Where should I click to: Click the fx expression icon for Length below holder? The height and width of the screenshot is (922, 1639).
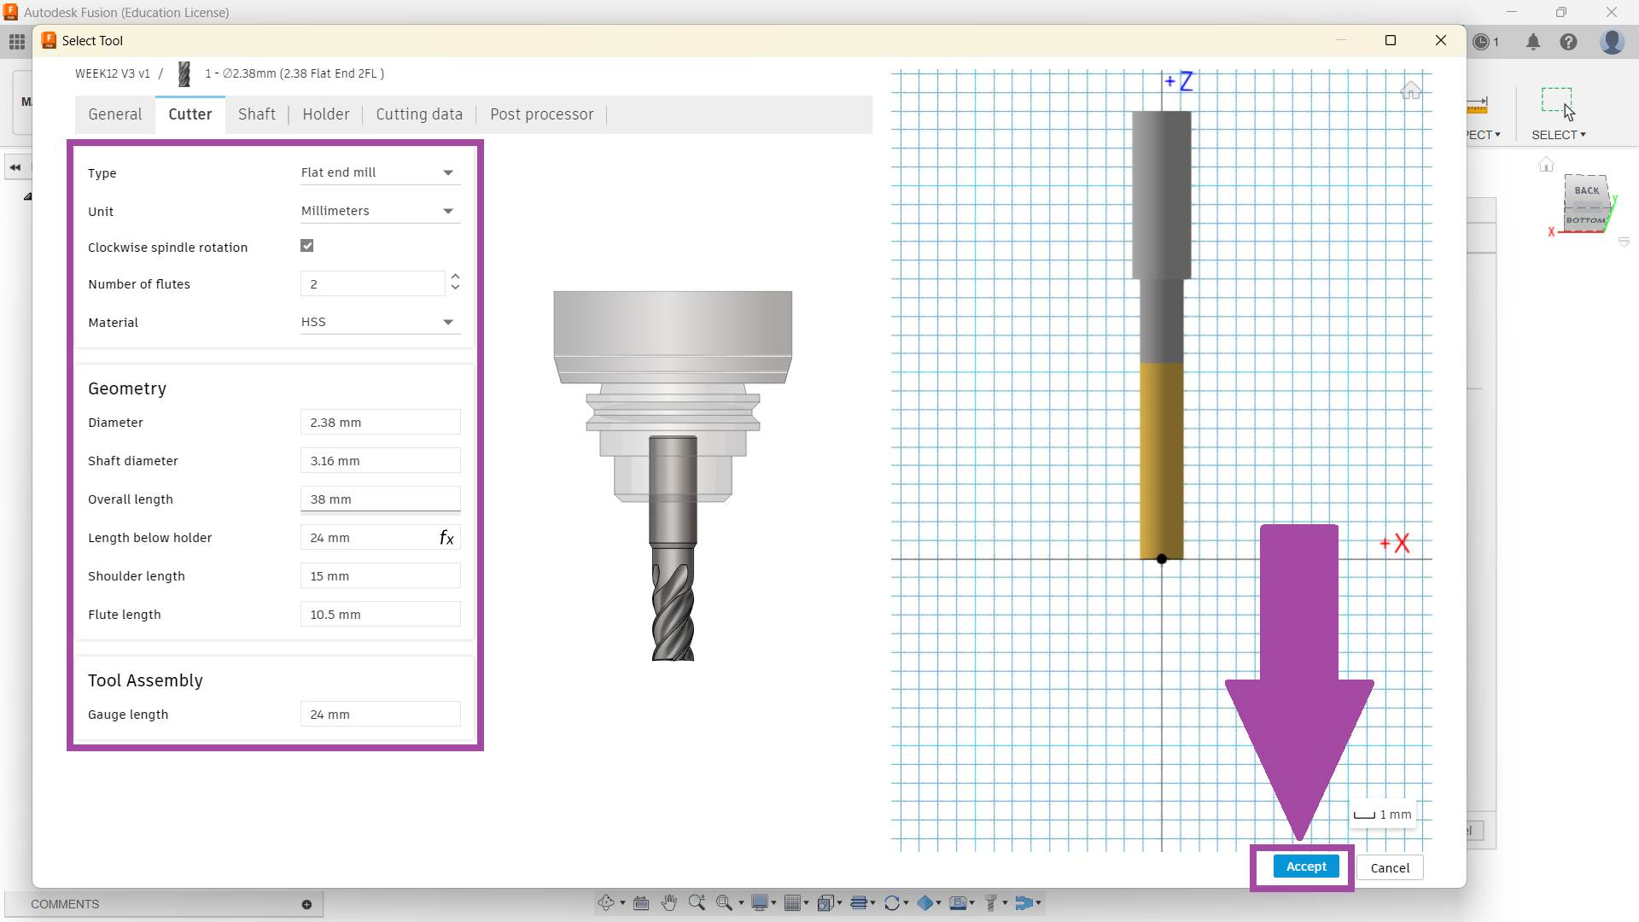click(x=446, y=538)
